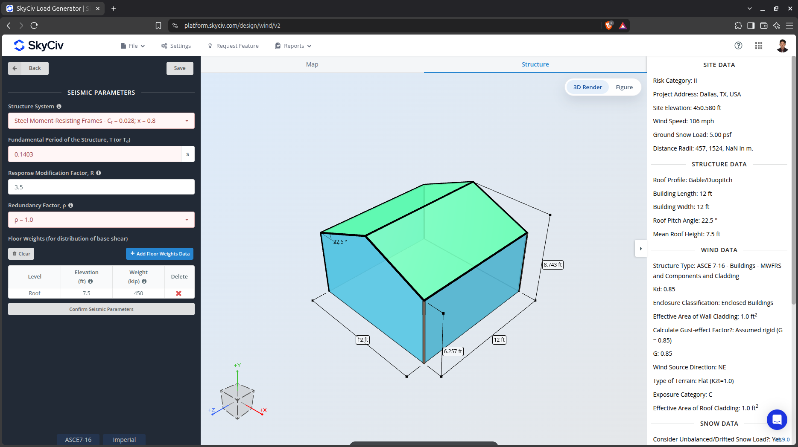Click the Back button

tap(28, 68)
